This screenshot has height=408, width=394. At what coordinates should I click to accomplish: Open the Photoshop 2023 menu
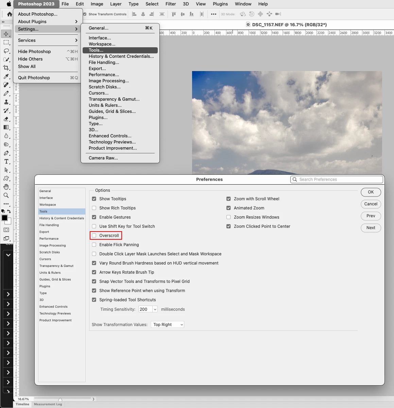tap(36, 4)
